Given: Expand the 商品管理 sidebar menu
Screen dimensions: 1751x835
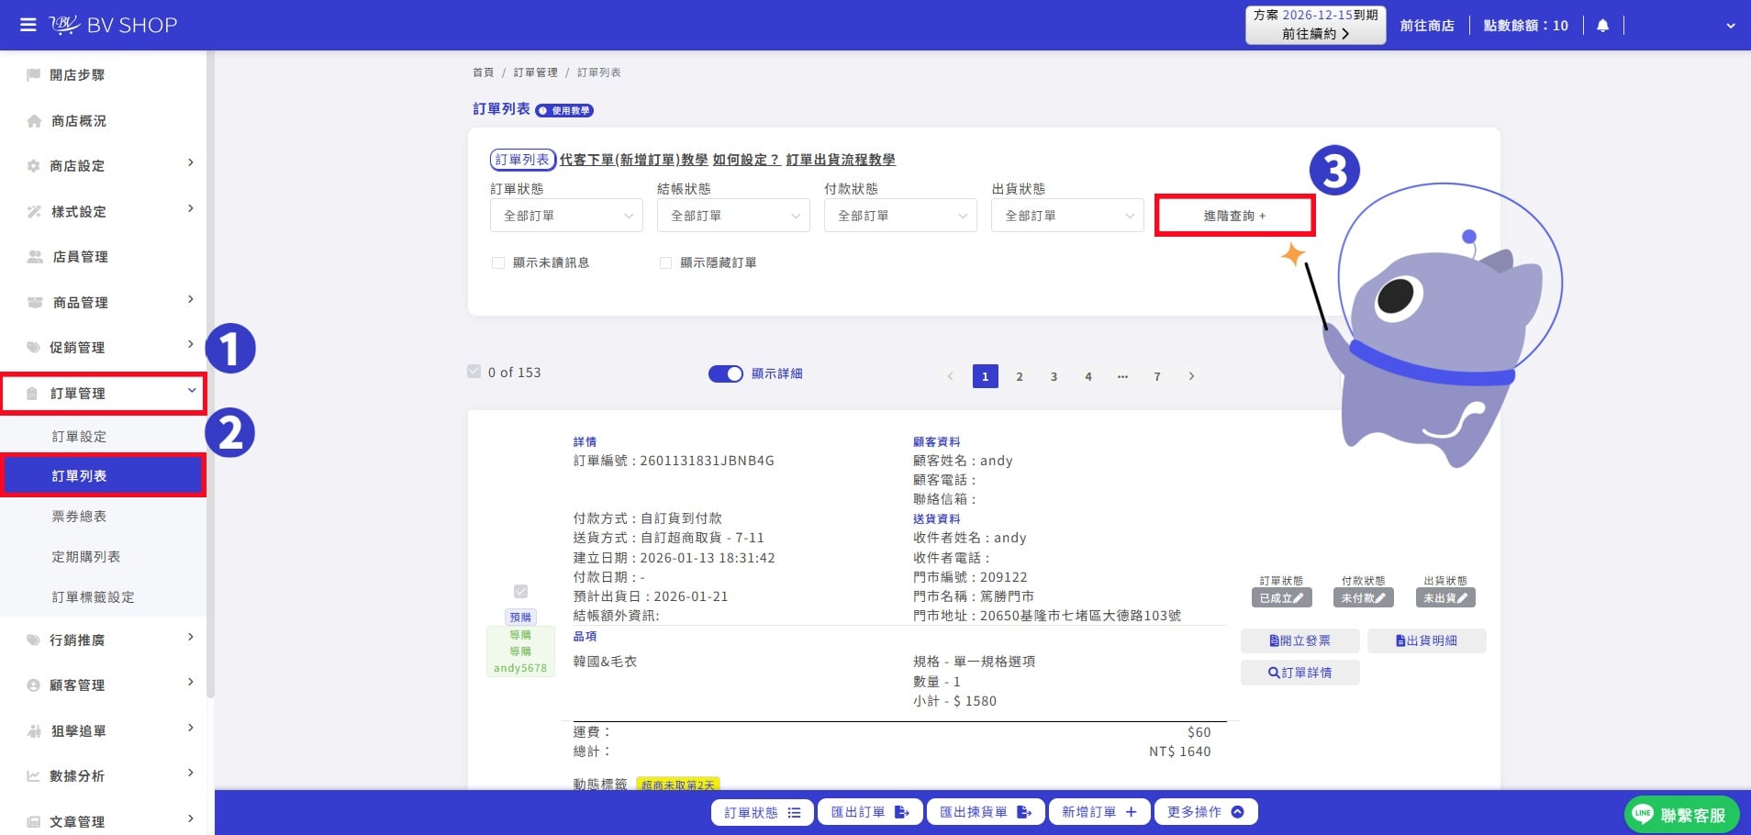Looking at the screenshot, I should click(x=104, y=302).
